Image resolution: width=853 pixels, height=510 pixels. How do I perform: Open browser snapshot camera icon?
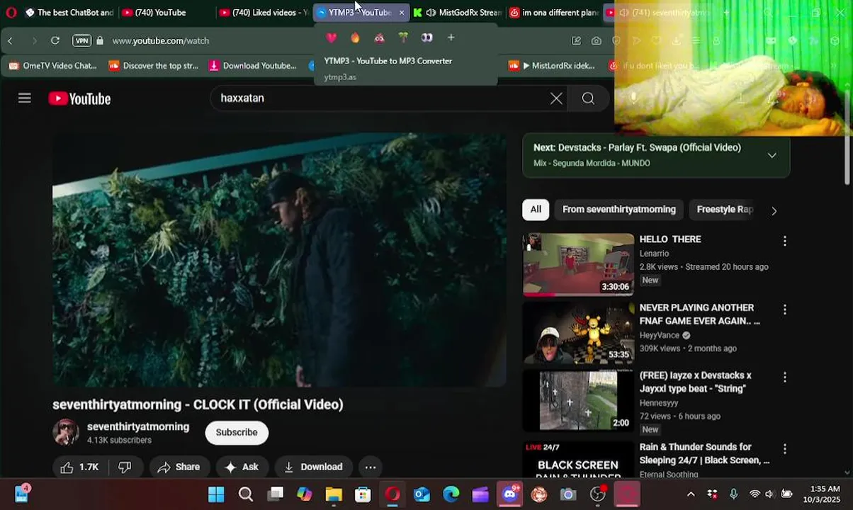pyautogui.click(x=597, y=41)
